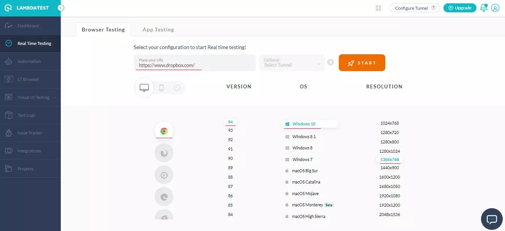This screenshot has width=505, height=231.
Task: Open the user profile icon
Action: [495, 8]
